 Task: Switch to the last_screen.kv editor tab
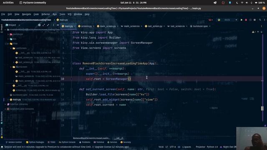pyautogui.click(x=177, y=26)
